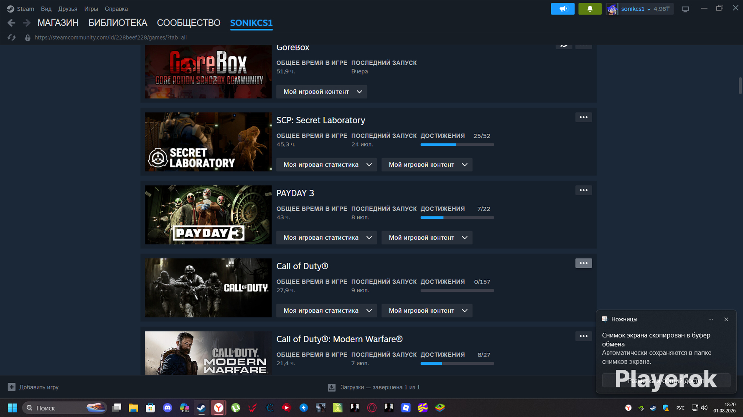This screenshot has height=417, width=743.
Task: Open the three-dot options for PAYDAY 3
Action: (x=583, y=190)
